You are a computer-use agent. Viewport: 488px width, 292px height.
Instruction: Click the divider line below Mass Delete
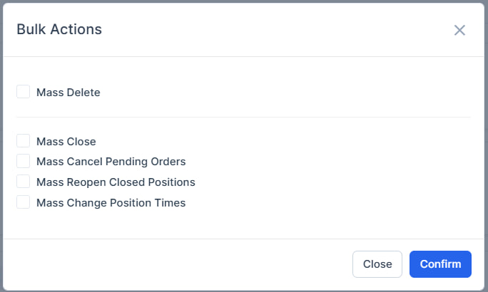point(243,117)
